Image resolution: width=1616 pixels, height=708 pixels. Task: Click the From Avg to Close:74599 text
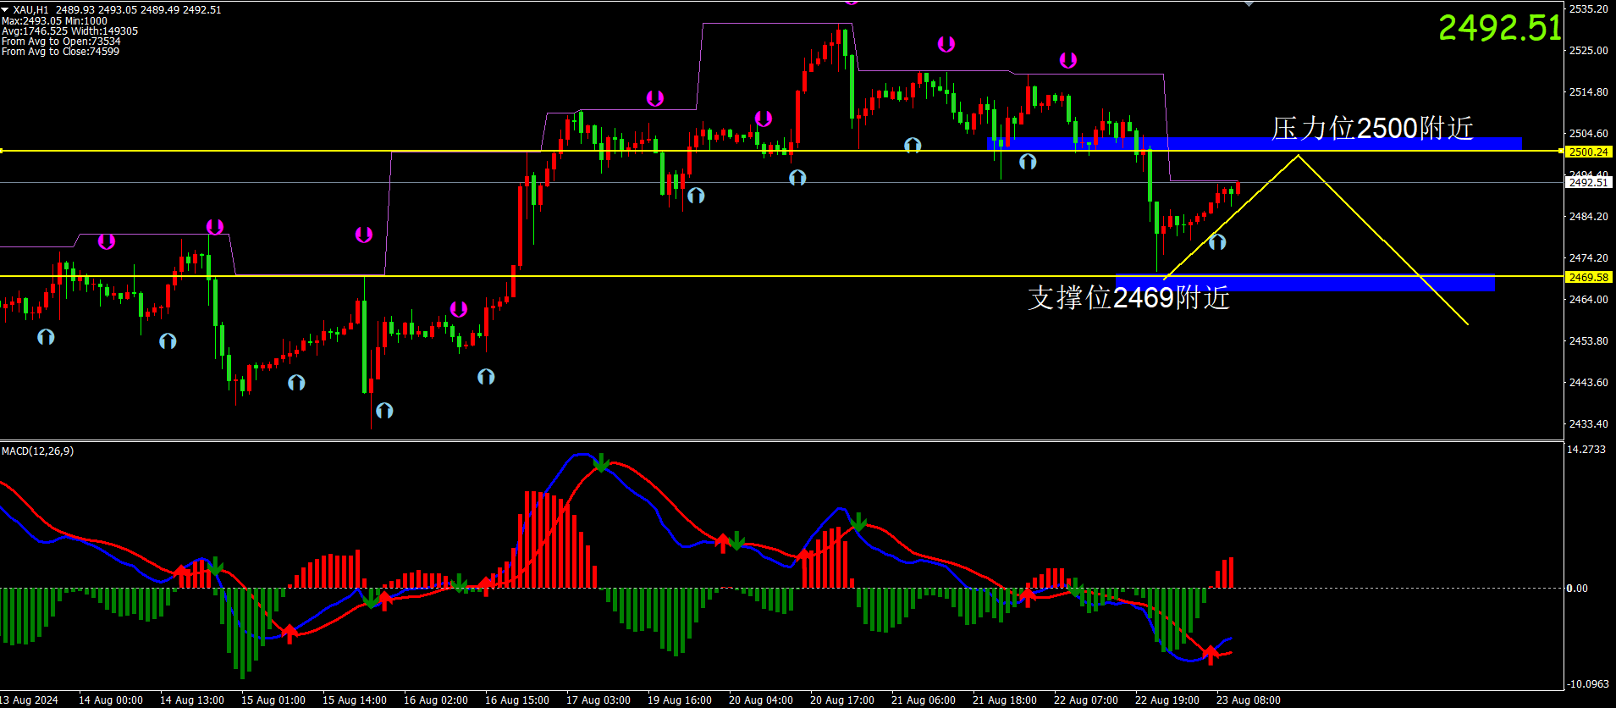point(60,52)
